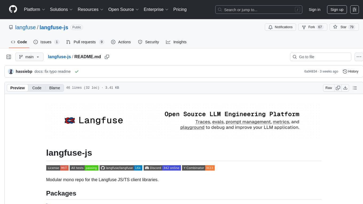Open the Discord 342 online badge
The height and width of the screenshot is (204, 363).
coord(162,168)
